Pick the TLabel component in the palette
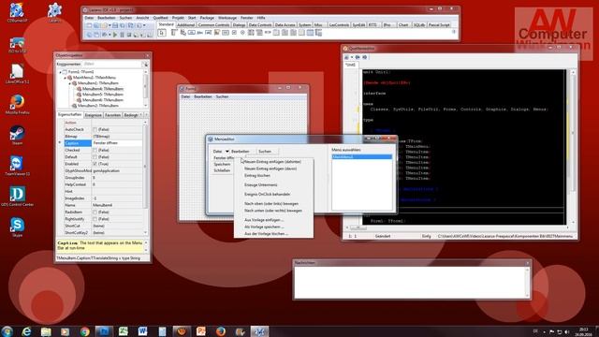The width and height of the screenshot is (599, 337). point(199,33)
